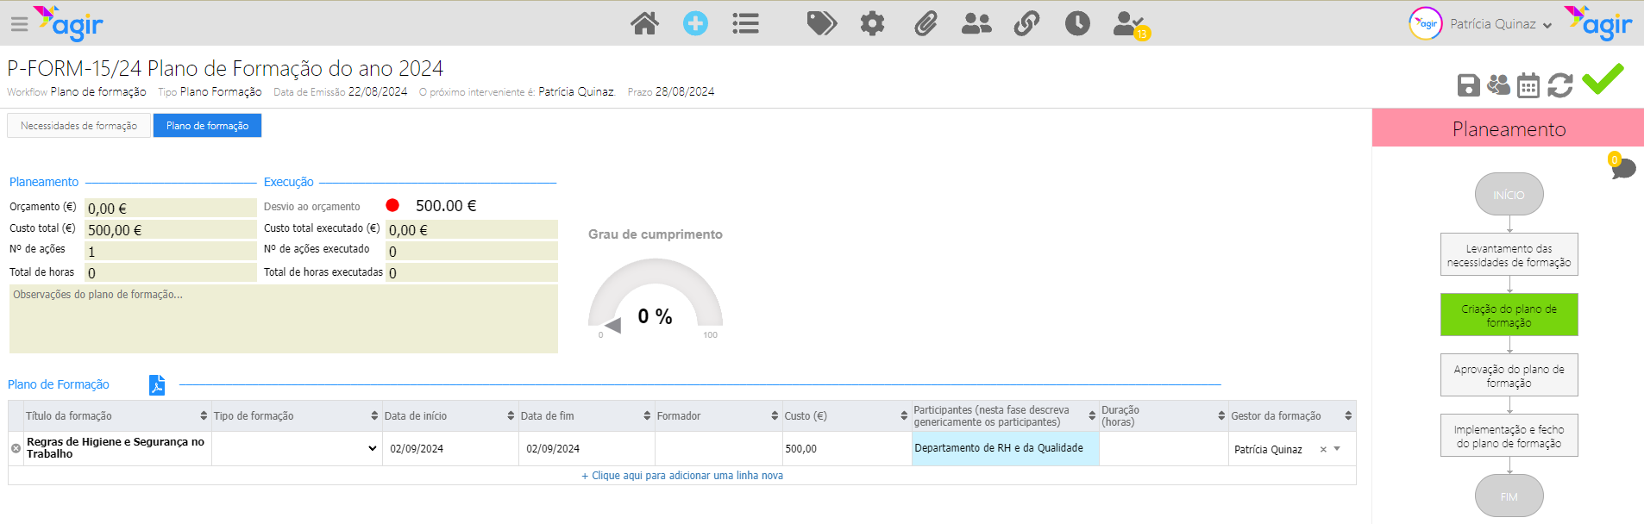
Task: Select the Plano de formação tab
Action: pyautogui.click(x=207, y=126)
